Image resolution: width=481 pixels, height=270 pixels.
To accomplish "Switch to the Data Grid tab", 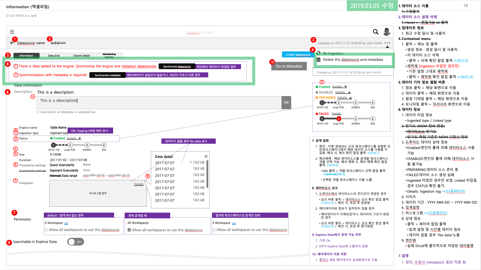I will (x=54, y=55).
